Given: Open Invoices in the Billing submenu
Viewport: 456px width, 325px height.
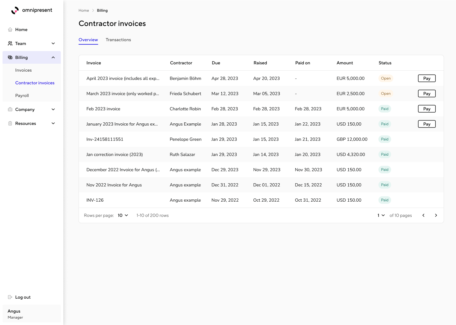Looking at the screenshot, I should (23, 70).
